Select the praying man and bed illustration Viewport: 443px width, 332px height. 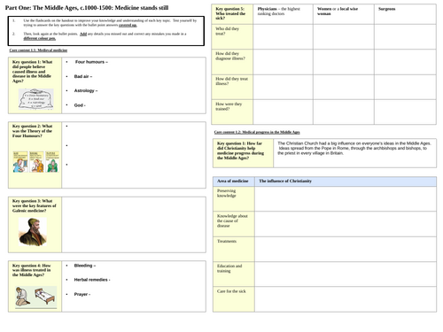pos(35,297)
